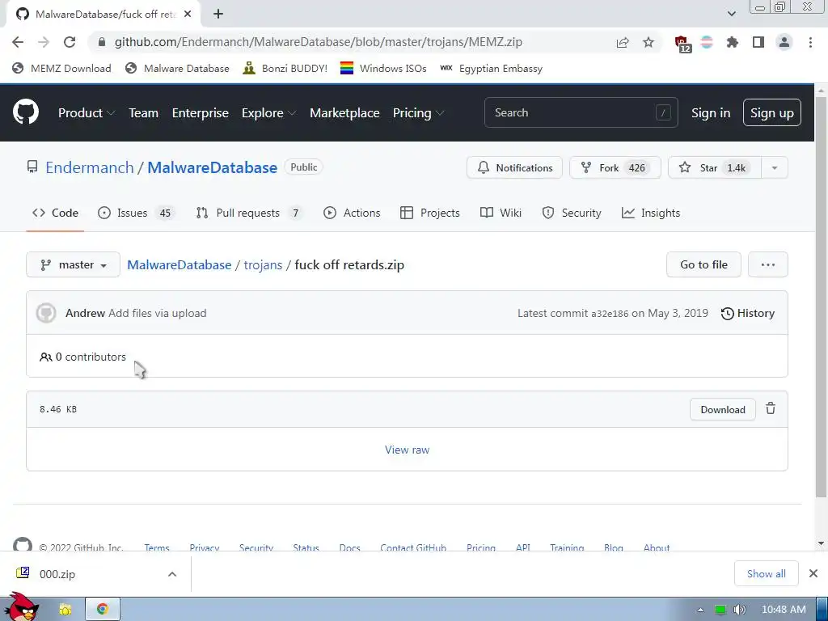Open History of this file
Viewport: 828px width, 621px height.
tap(748, 313)
